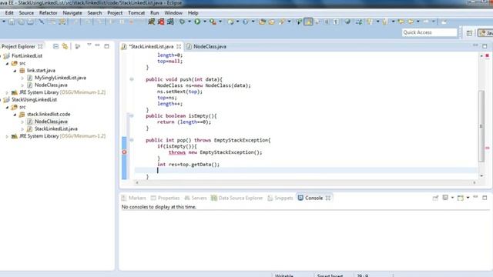Toggle Show Whitespace Characters pilcrow button
This screenshot has height=277, width=493.
[336, 22]
